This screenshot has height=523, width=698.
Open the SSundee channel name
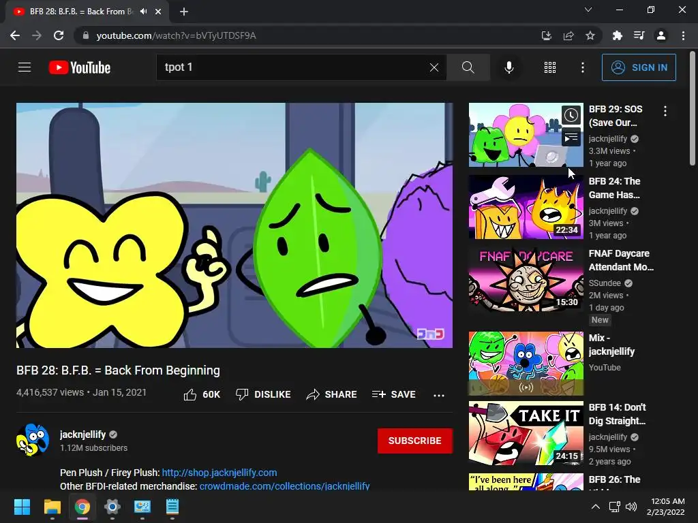605,283
